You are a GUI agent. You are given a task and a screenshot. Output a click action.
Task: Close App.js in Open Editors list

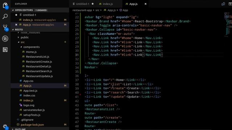point(16,25)
